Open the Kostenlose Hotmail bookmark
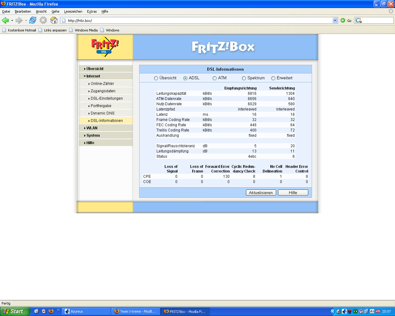The height and width of the screenshot is (316, 395). pos(19,30)
